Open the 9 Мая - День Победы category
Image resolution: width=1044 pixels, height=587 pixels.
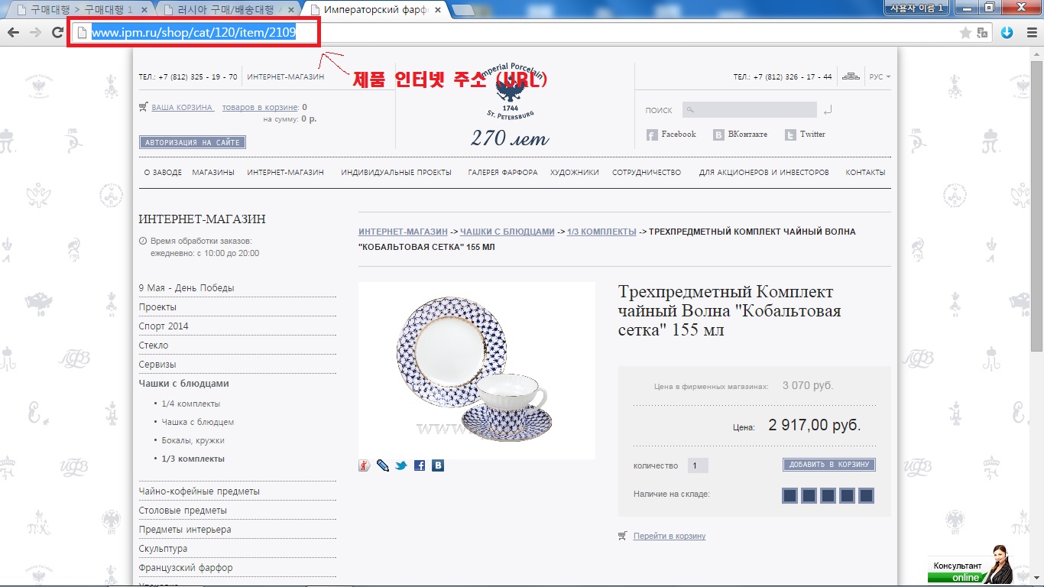[186, 288]
